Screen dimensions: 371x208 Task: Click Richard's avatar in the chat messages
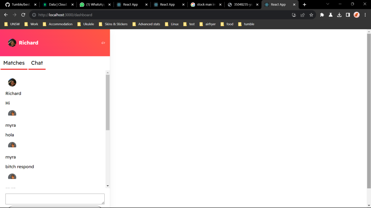[x=12, y=82]
